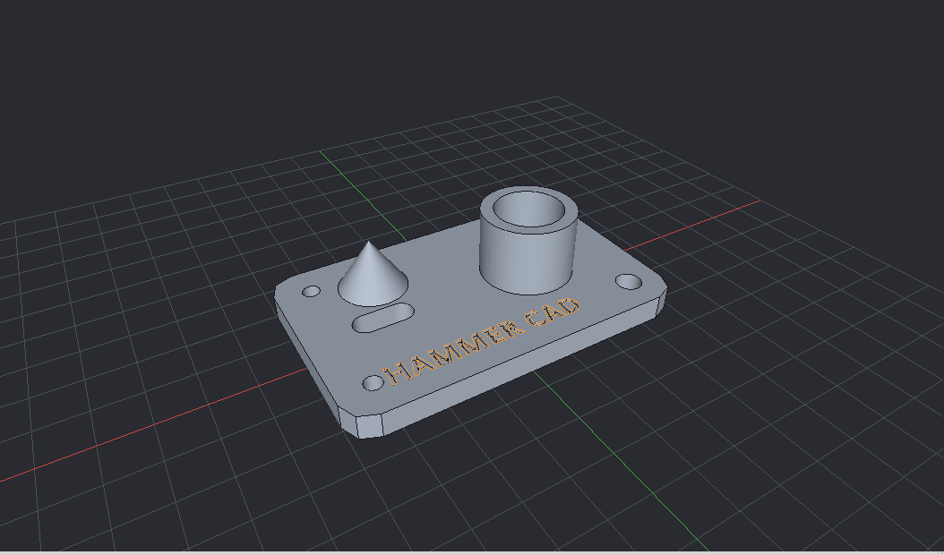Select the round hole left of the cone

point(312,292)
